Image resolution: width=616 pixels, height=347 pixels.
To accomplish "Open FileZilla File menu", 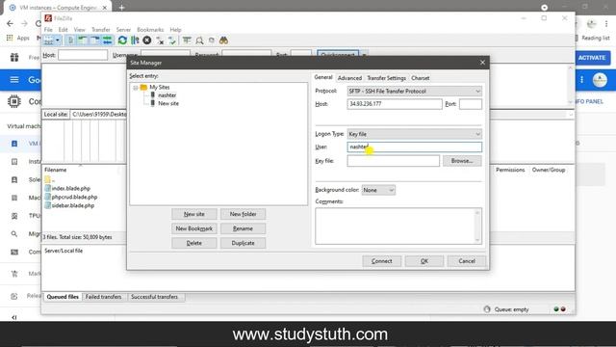I will click(48, 30).
